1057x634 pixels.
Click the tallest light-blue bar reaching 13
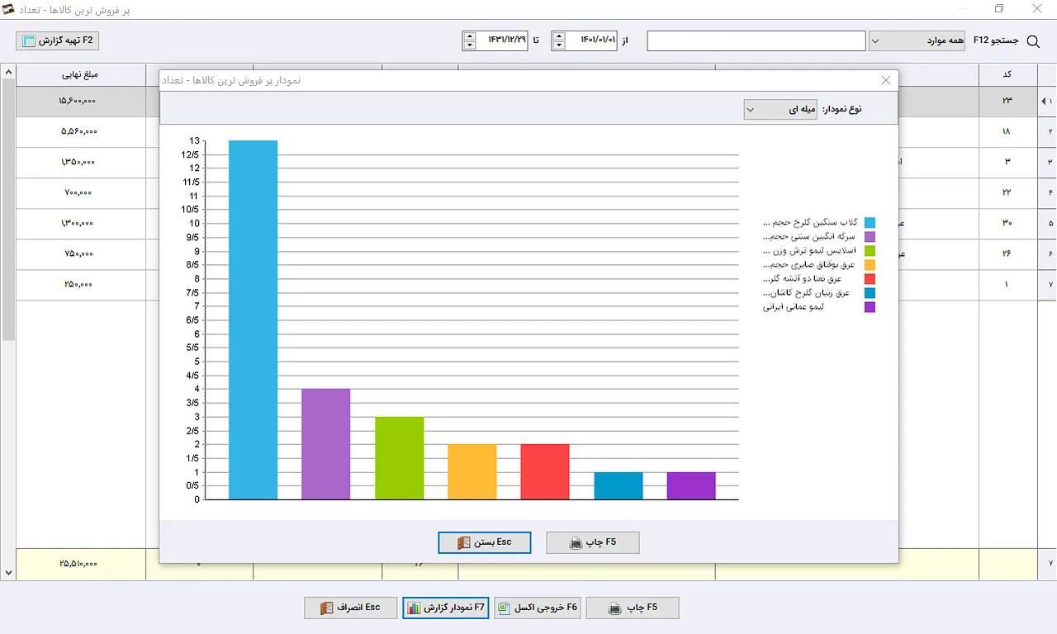coord(253,319)
